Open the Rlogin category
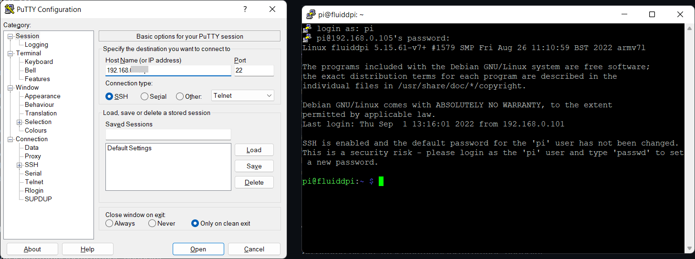Image resolution: width=695 pixels, height=259 pixels. pyautogui.click(x=34, y=190)
